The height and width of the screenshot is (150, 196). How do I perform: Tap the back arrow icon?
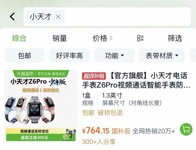[12, 17]
